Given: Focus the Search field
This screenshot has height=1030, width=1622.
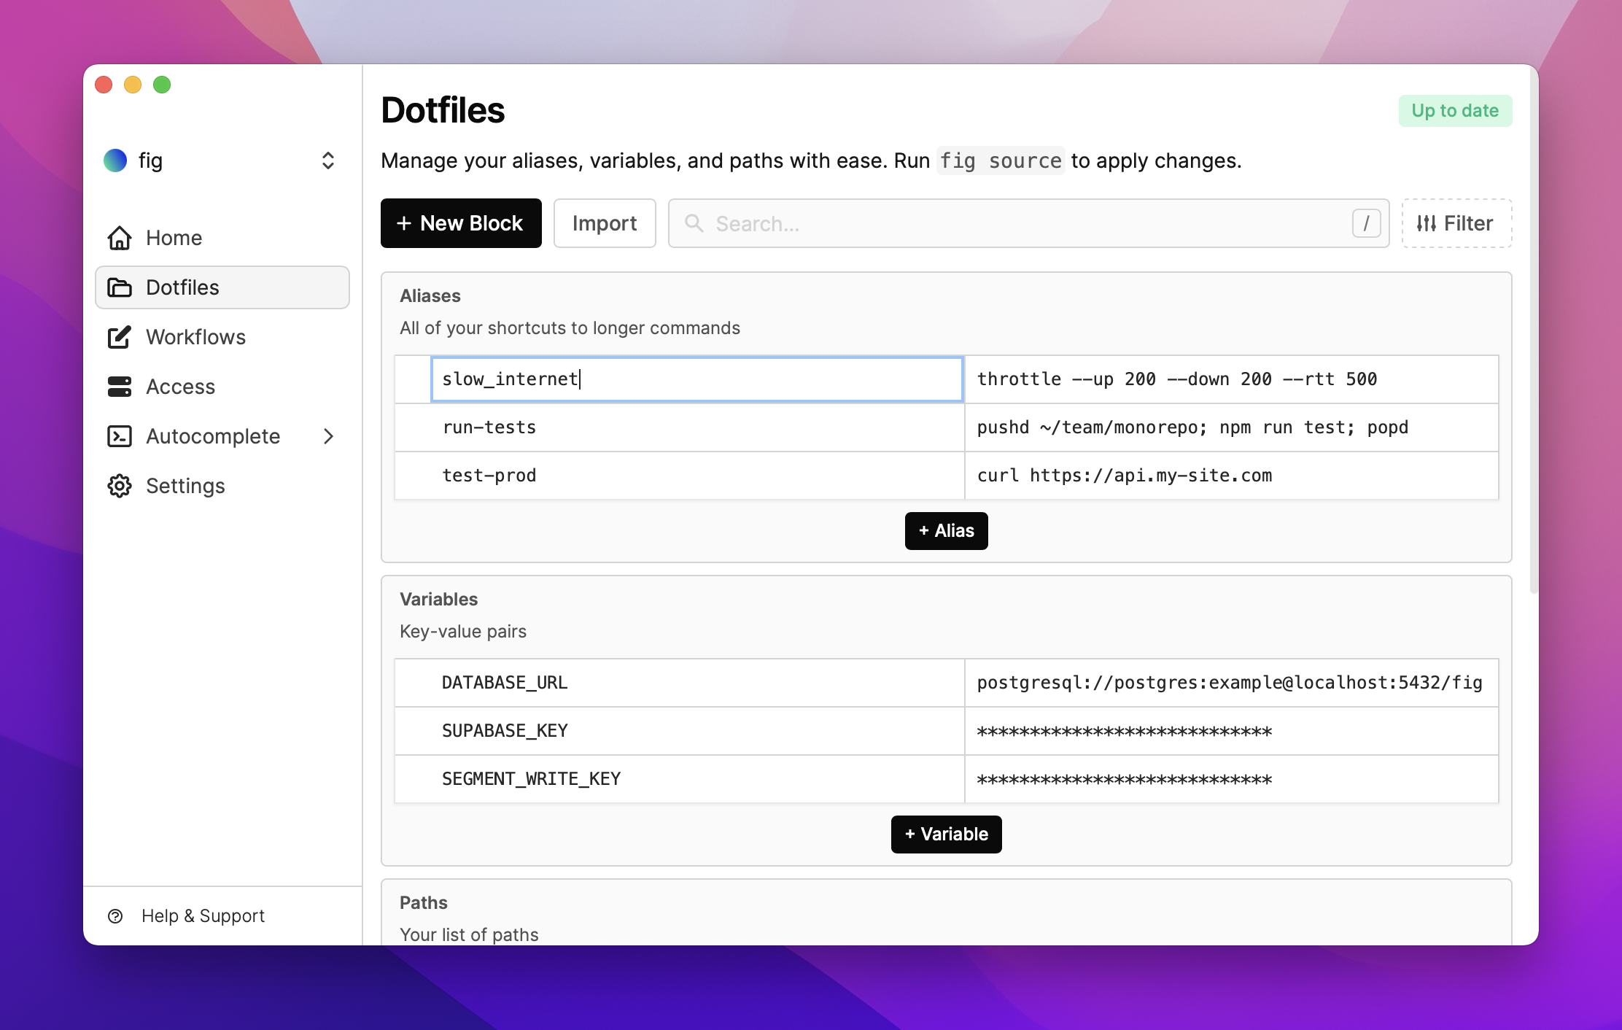Looking at the screenshot, I should coord(1028,223).
